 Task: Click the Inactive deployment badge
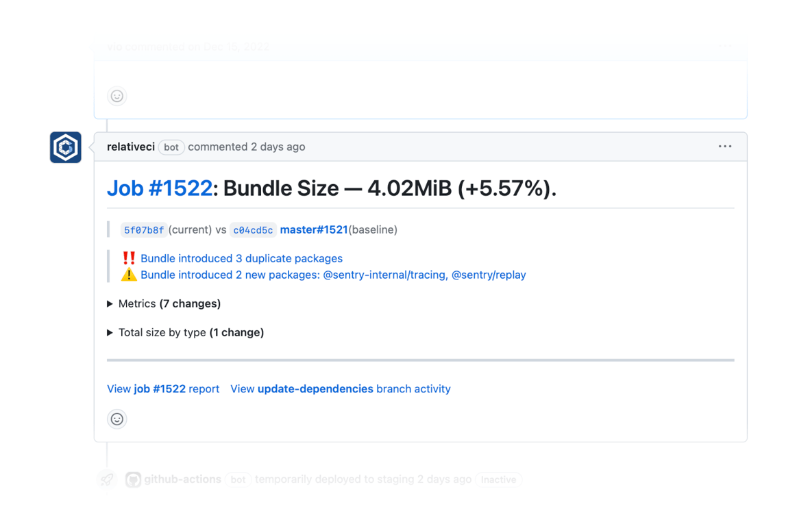pyautogui.click(x=499, y=479)
